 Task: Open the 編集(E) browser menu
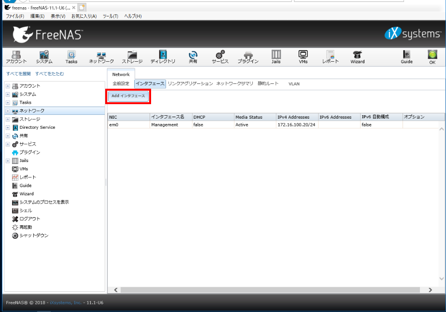point(38,16)
